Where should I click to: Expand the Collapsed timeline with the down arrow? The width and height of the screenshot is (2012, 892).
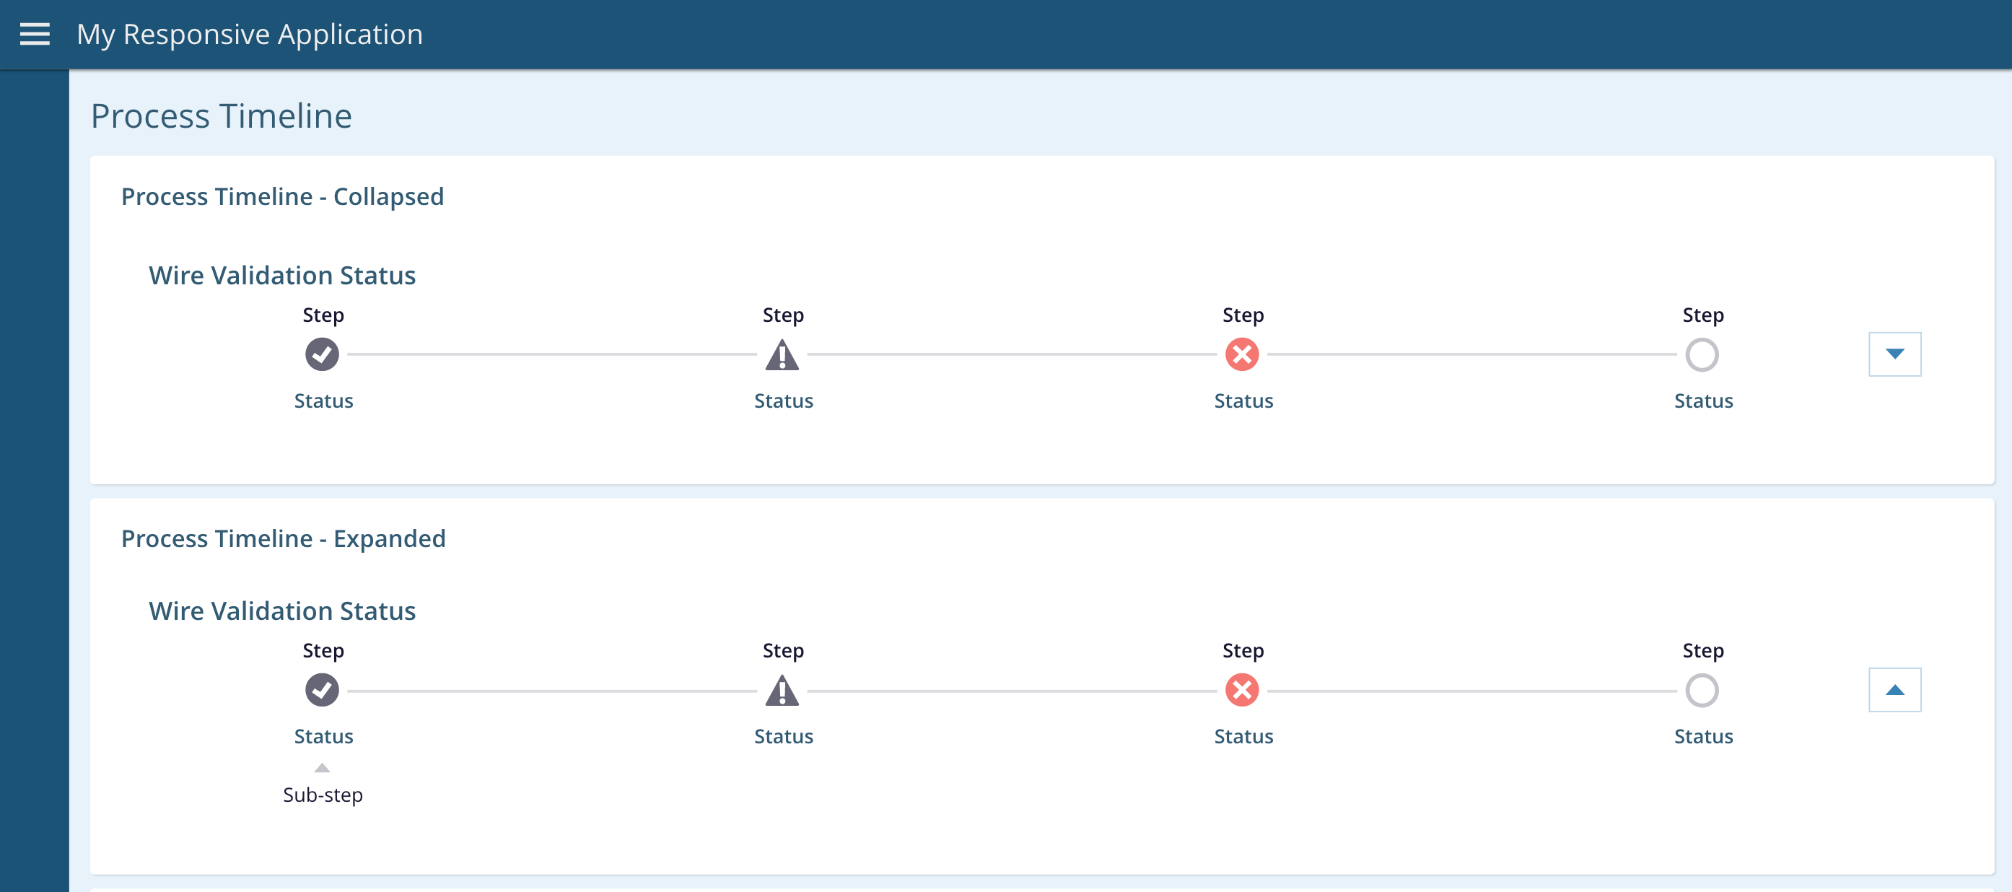coord(1895,354)
